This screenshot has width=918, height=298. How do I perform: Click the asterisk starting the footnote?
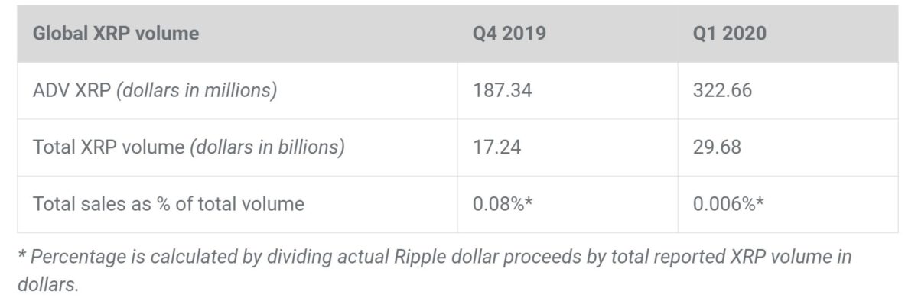[x=21, y=255]
